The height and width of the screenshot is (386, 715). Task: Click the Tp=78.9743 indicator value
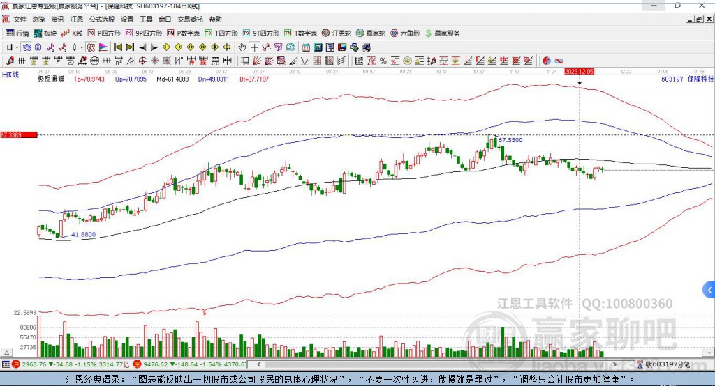[x=89, y=79]
